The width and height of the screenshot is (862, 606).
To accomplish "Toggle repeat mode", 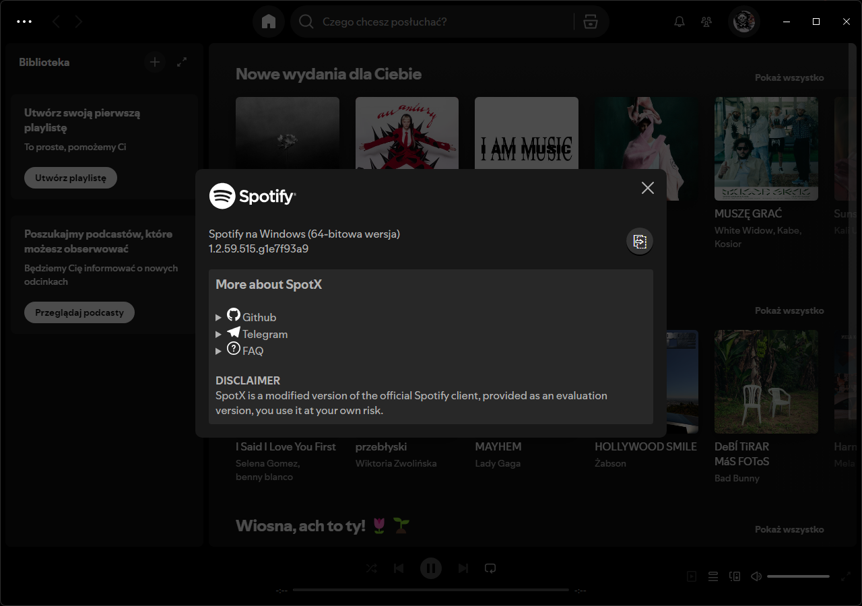I will pyautogui.click(x=490, y=568).
